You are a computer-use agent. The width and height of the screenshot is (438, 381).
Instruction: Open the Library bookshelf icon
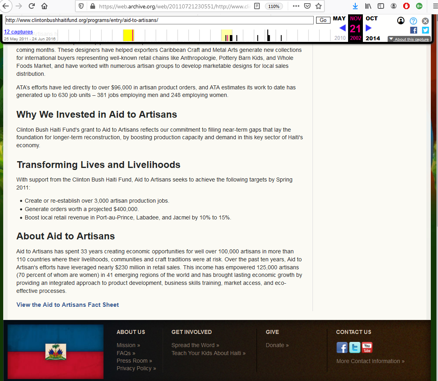click(368, 6)
